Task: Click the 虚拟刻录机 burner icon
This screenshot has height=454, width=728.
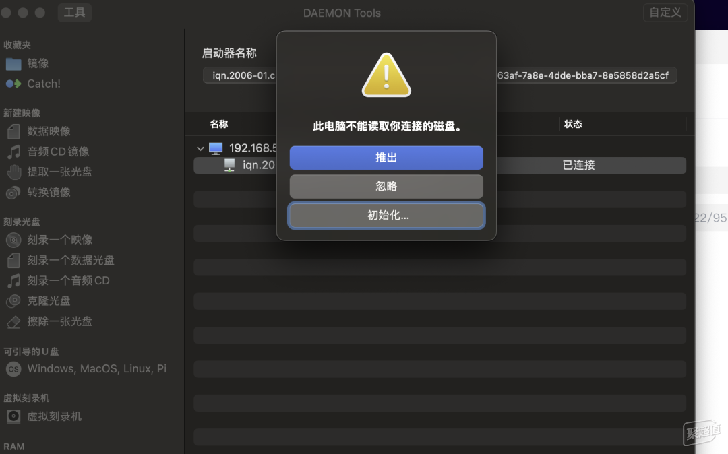Action: tap(13, 416)
